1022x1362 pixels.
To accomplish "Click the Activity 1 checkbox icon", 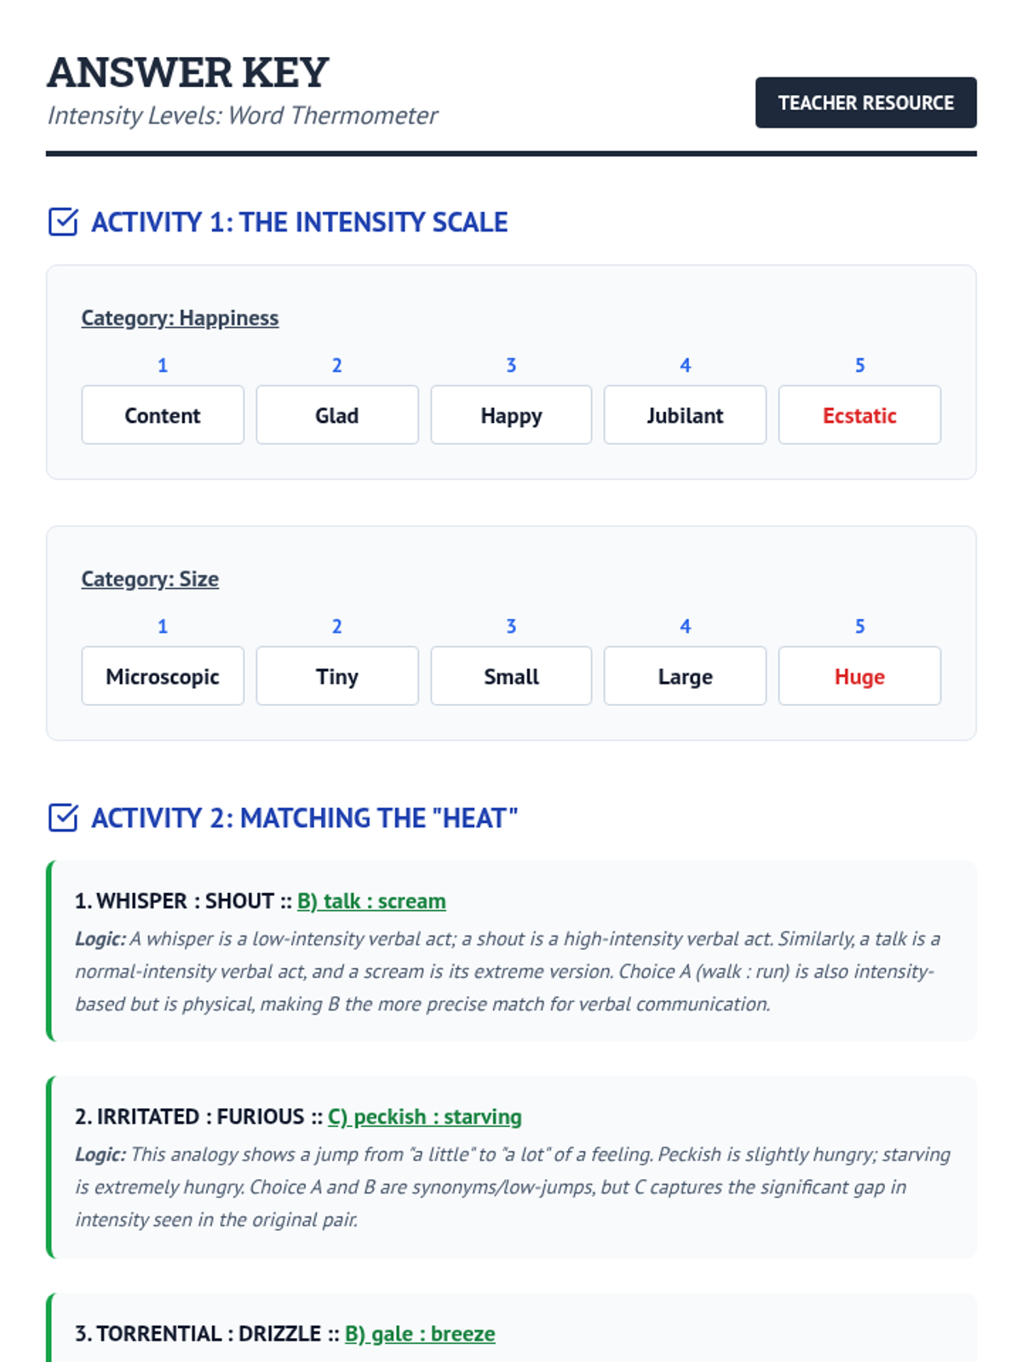I will [x=63, y=222].
